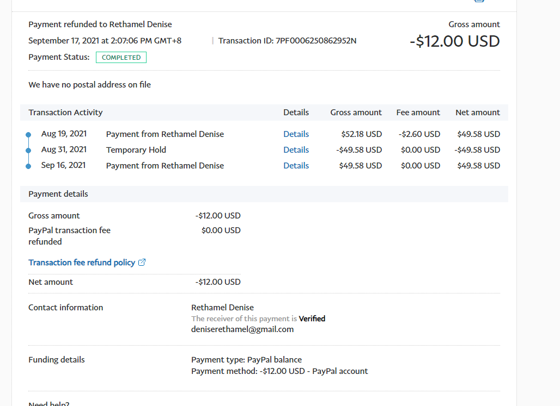Open the Transaction fee refund policy link
The height and width of the screenshot is (406, 560).
(82, 263)
